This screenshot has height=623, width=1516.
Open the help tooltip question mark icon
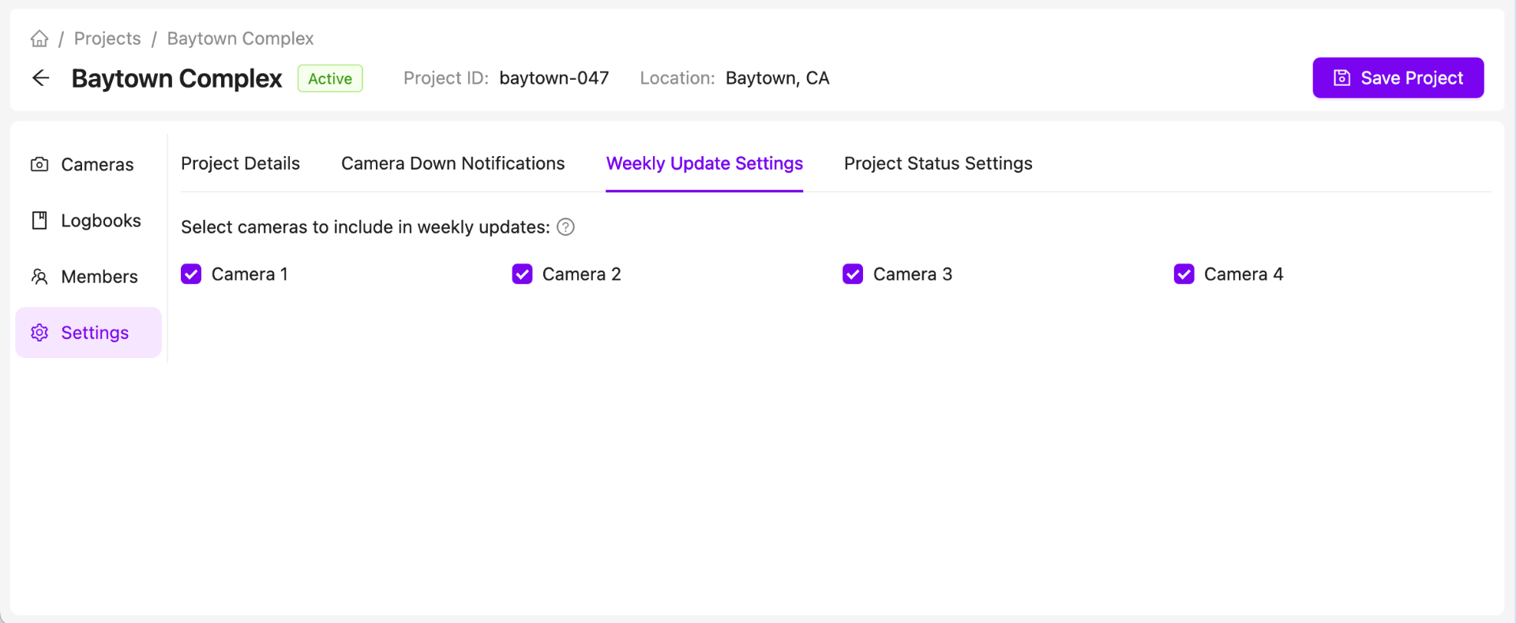565,227
